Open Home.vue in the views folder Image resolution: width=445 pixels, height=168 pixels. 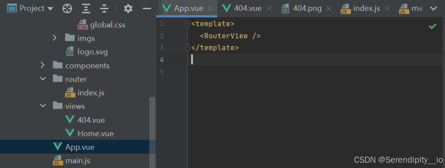pyautogui.click(x=95, y=133)
